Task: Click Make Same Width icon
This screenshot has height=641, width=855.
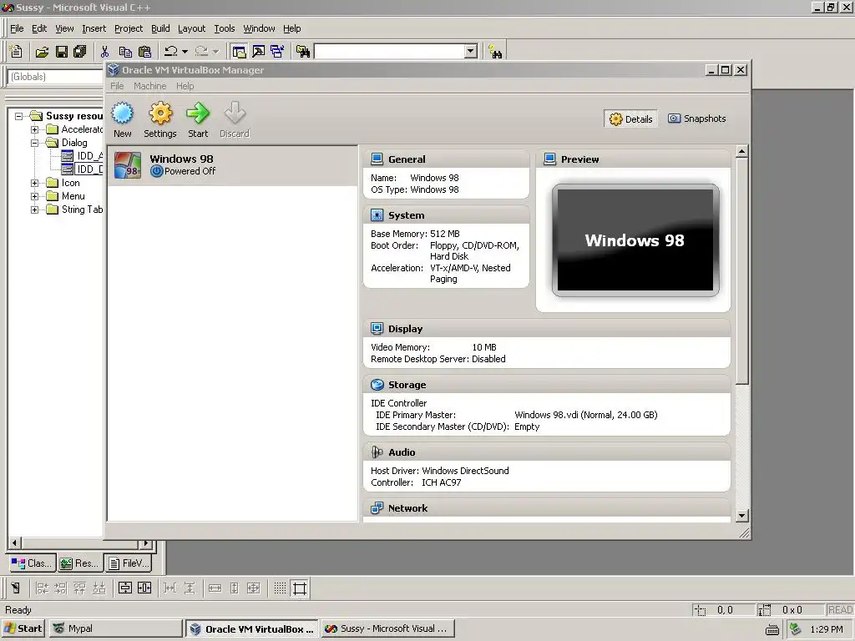Action: 215,588
